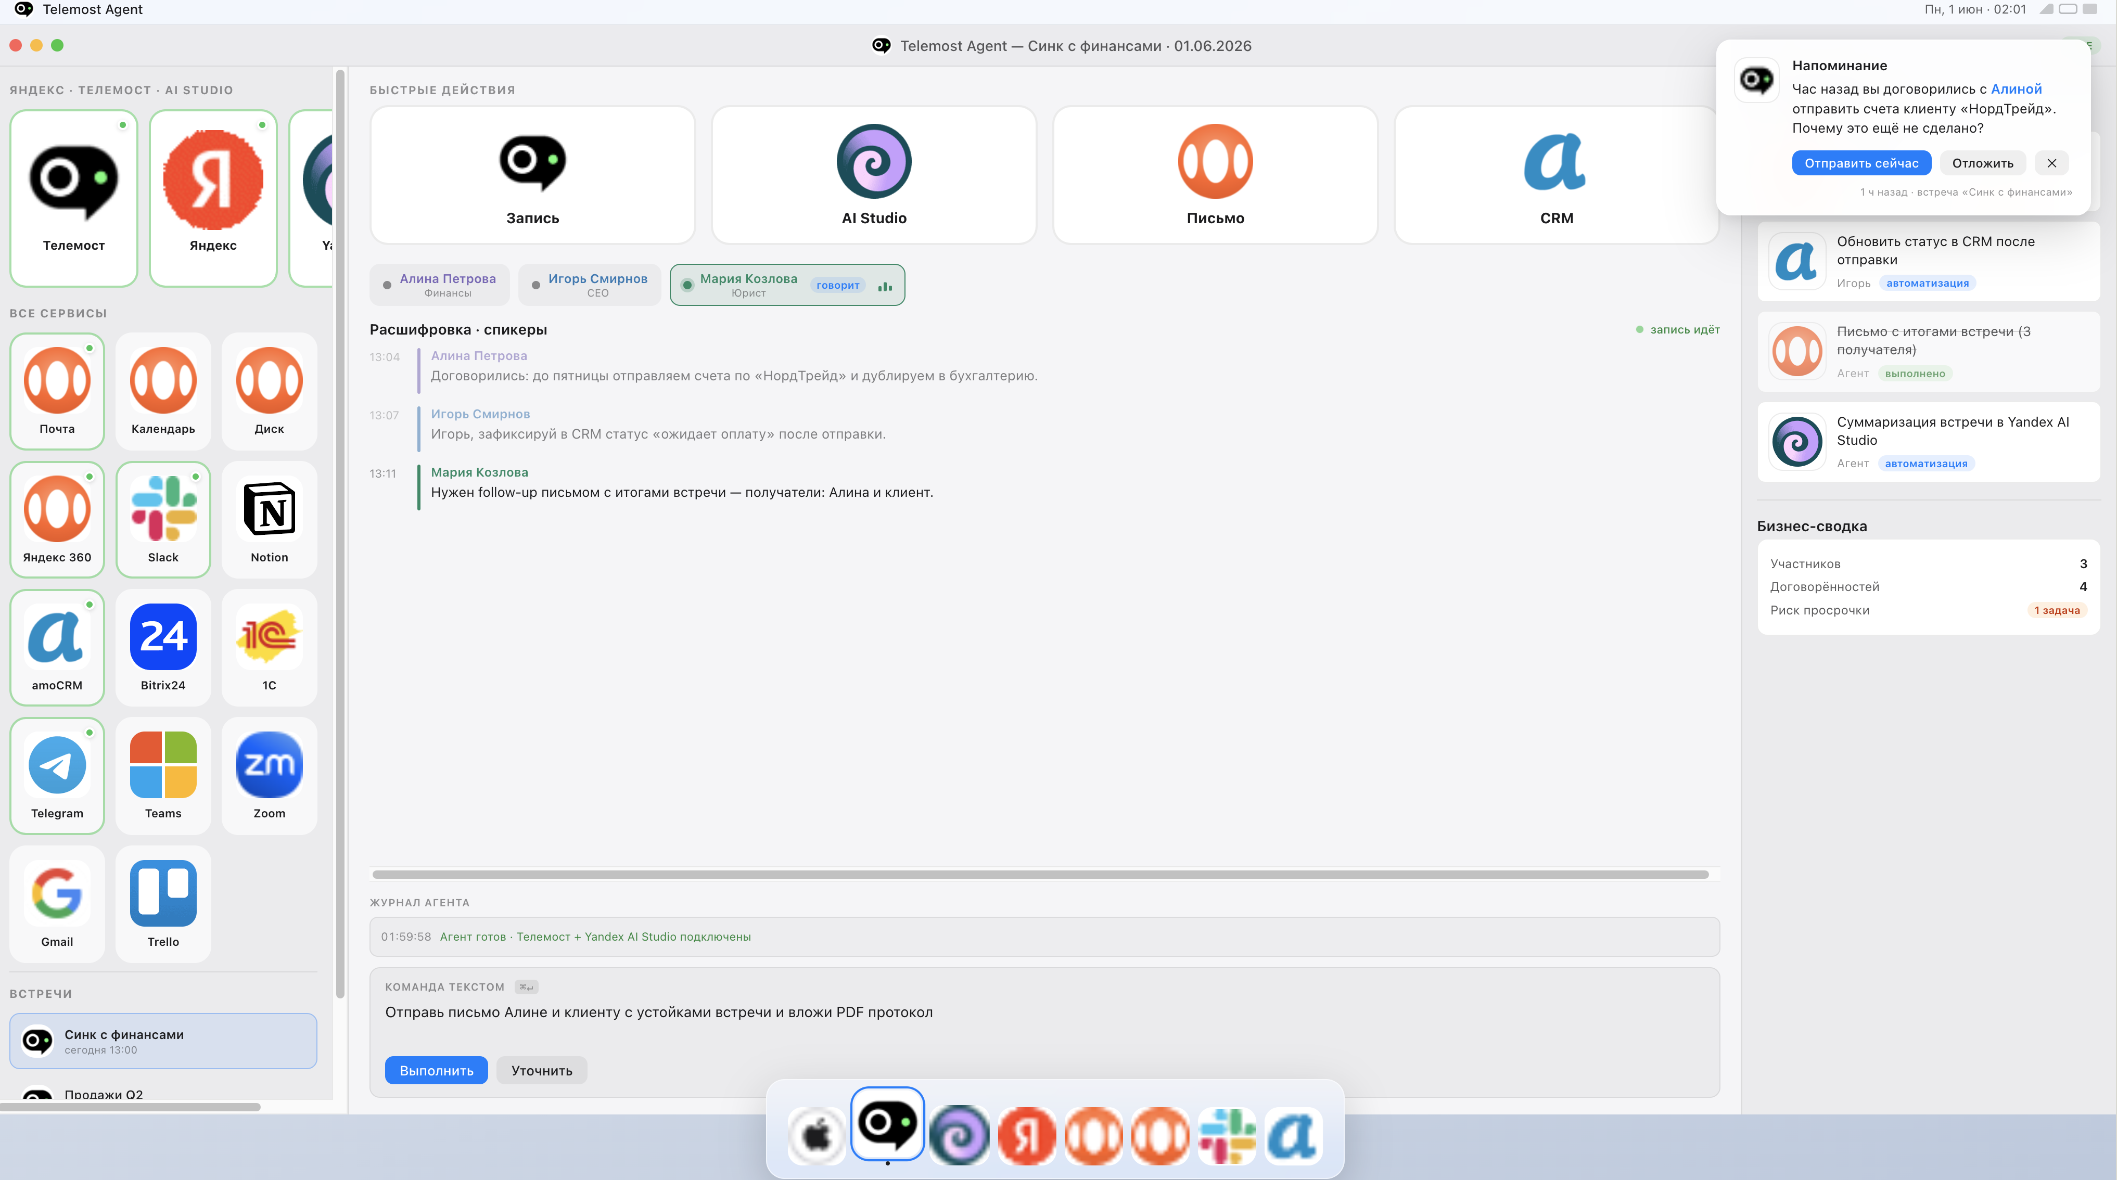Click the date and time in the menu bar
This screenshot has width=2117, height=1180.
click(x=1975, y=9)
